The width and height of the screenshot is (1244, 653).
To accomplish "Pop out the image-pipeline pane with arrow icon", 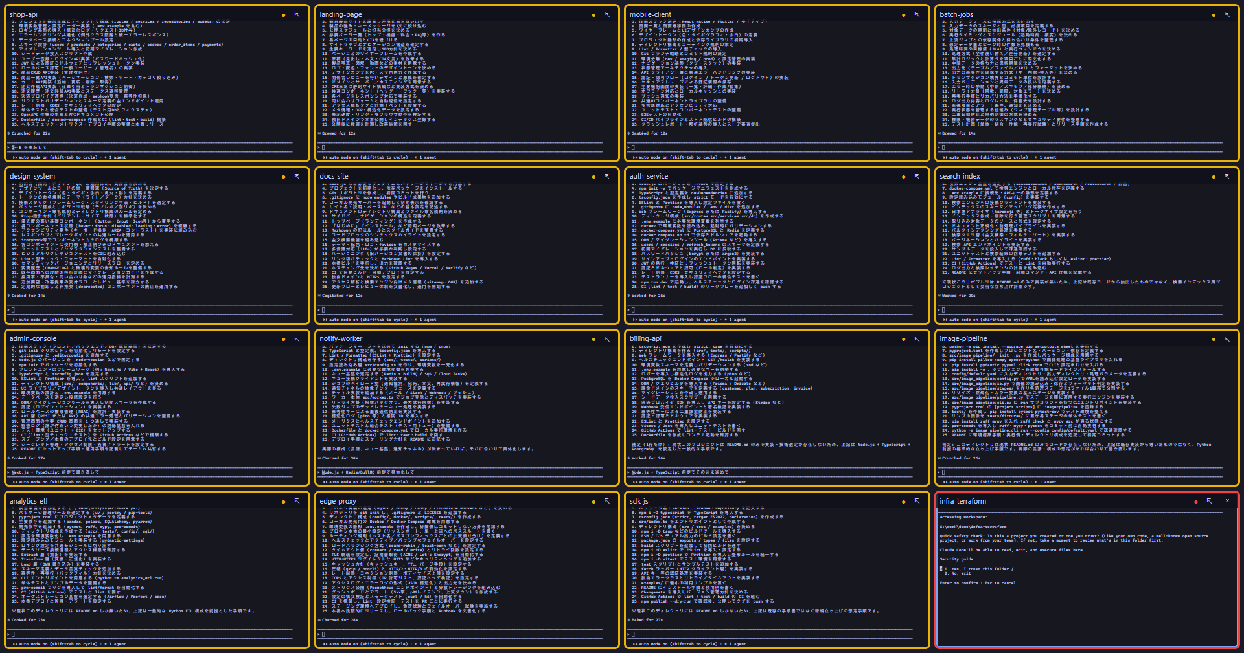I will [1227, 338].
